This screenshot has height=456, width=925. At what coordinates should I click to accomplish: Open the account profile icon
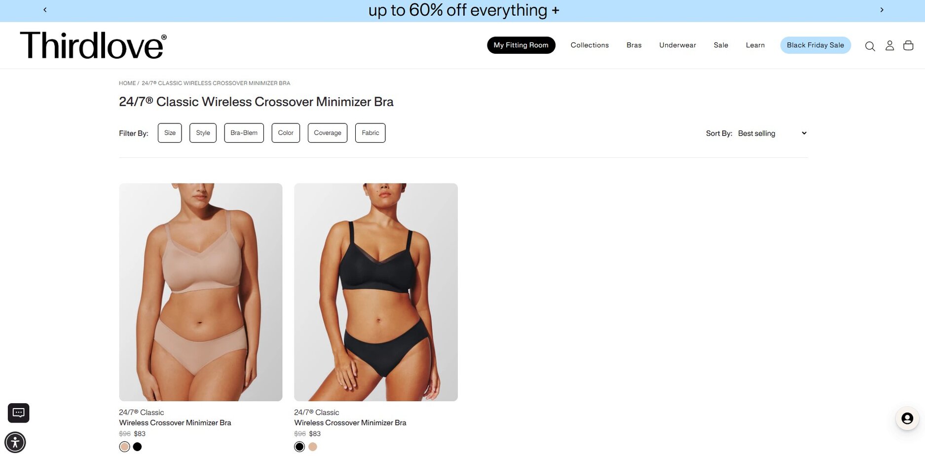click(x=889, y=45)
